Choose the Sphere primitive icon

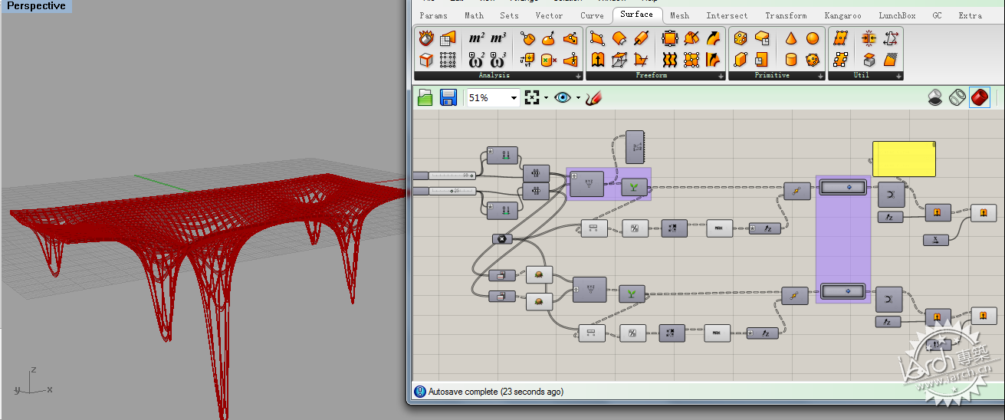pyautogui.click(x=813, y=38)
